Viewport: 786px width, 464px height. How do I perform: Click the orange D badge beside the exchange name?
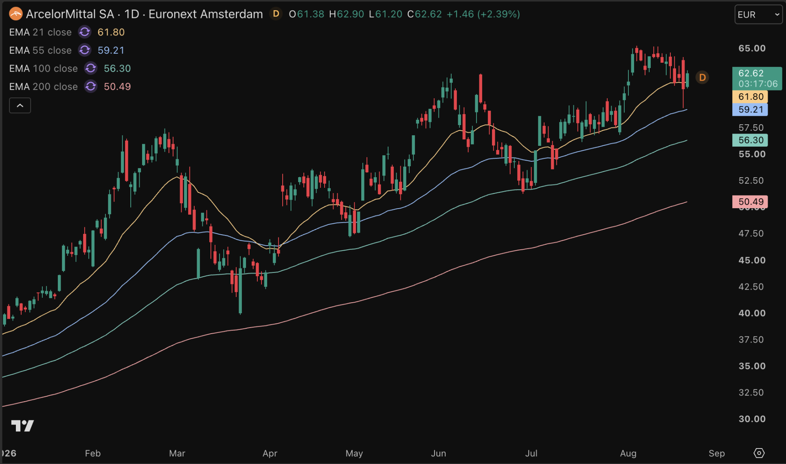tap(276, 14)
